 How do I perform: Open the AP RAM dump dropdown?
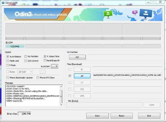(x=25, y=72)
